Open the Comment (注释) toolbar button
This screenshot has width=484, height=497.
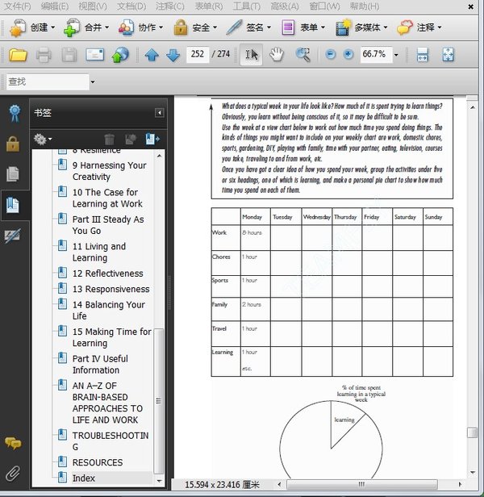pyautogui.click(x=419, y=27)
